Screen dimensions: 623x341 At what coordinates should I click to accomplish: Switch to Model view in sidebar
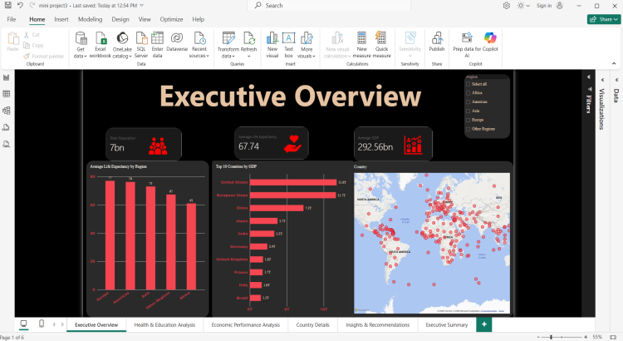7,111
